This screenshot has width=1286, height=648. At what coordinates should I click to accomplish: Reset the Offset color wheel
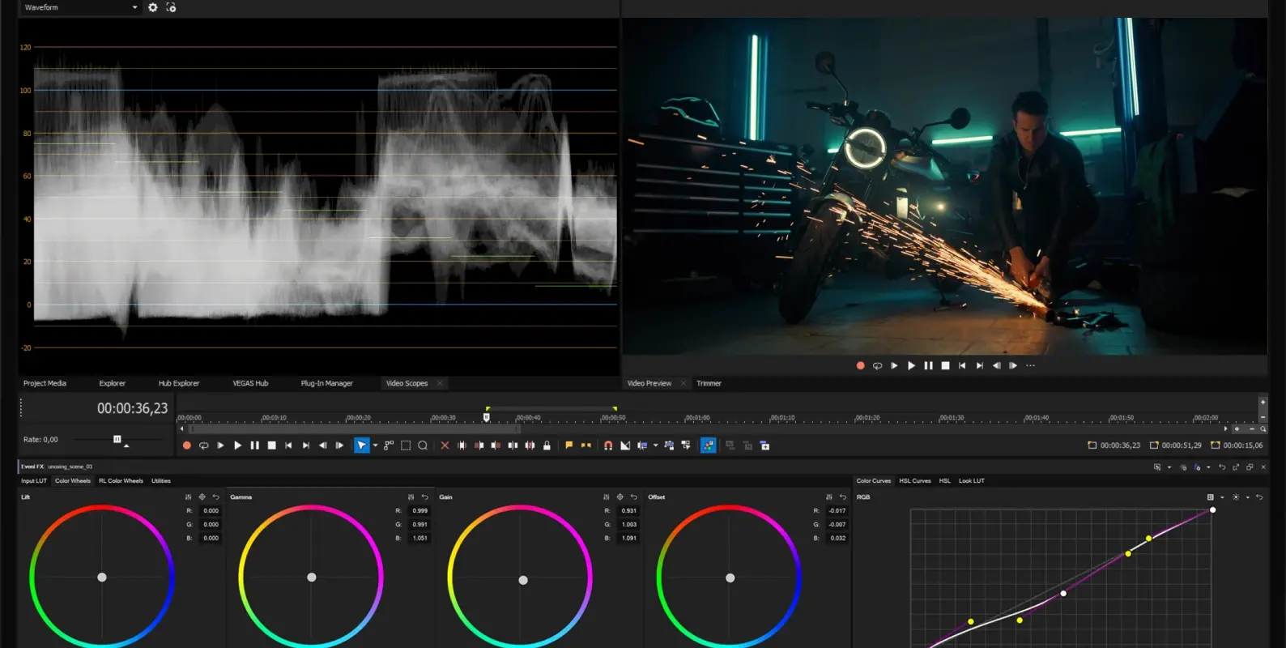pyautogui.click(x=842, y=497)
